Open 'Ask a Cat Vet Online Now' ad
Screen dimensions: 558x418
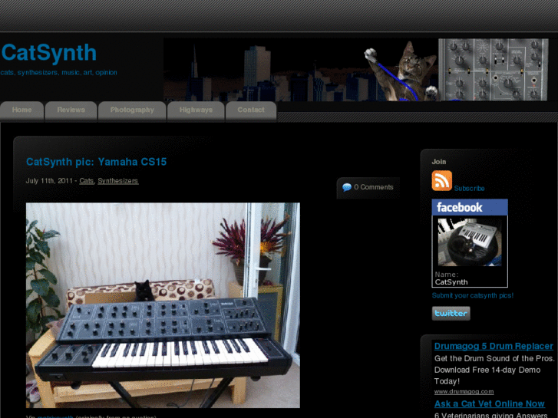pyautogui.click(x=490, y=403)
